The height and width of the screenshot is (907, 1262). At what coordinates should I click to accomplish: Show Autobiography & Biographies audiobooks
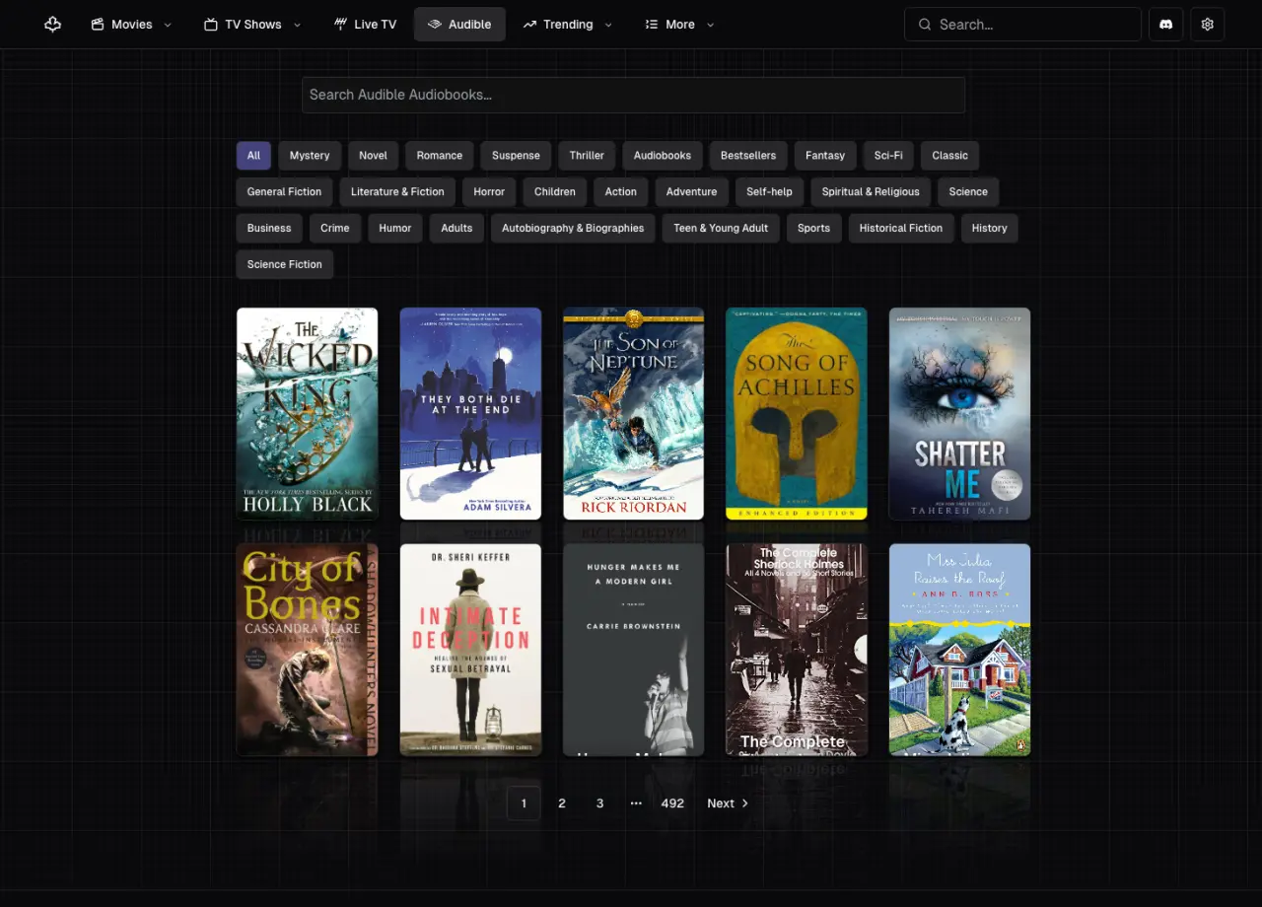(573, 229)
